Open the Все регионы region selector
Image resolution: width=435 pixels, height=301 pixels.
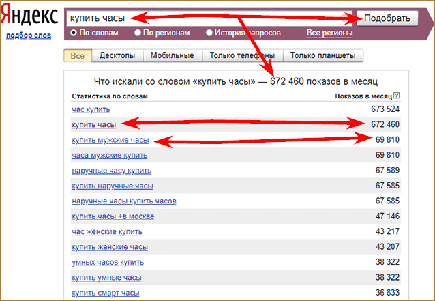point(329,33)
